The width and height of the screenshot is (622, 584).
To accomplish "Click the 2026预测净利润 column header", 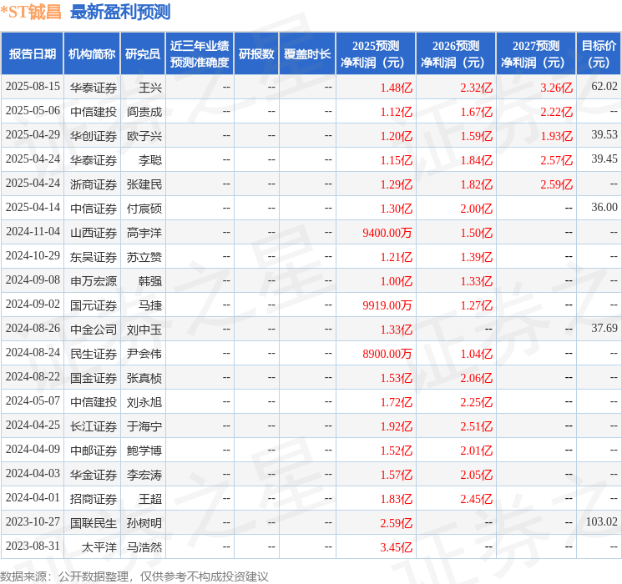I will 456,54.
